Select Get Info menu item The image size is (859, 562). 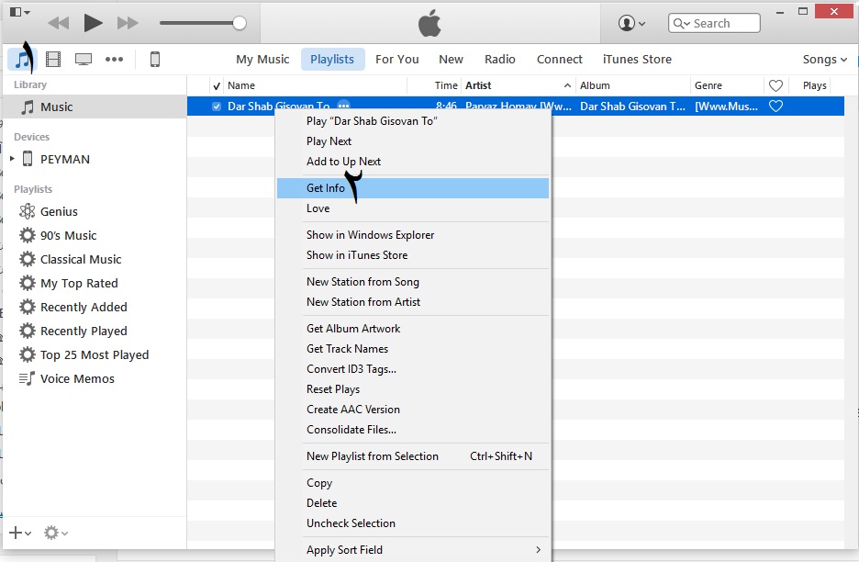pos(412,188)
